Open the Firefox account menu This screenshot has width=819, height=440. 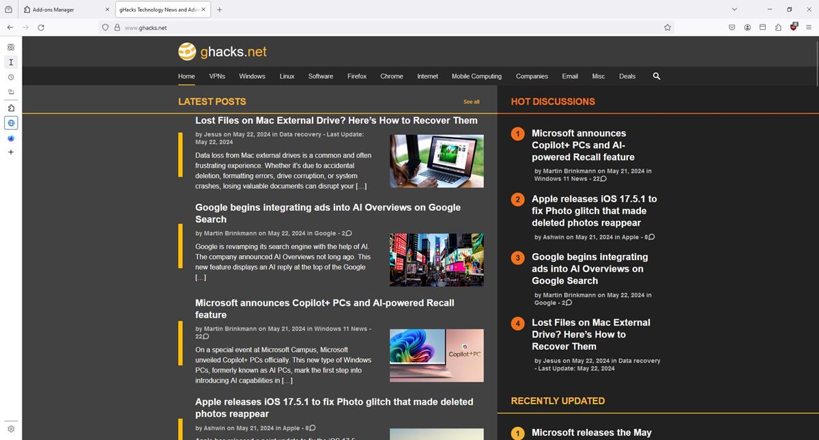747,27
